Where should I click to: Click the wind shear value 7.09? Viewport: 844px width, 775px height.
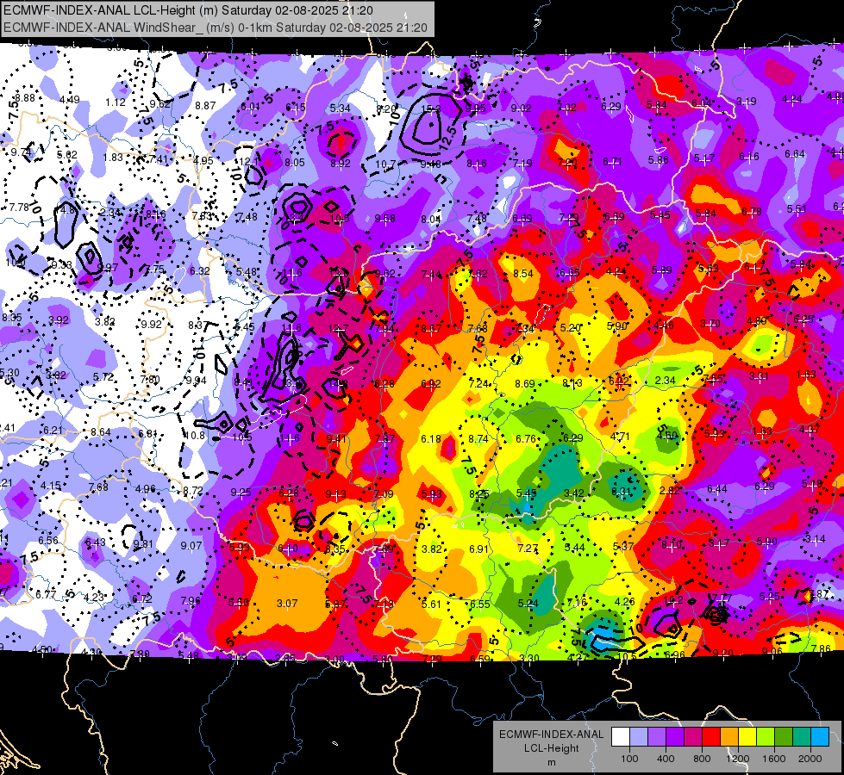click(x=384, y=493)
